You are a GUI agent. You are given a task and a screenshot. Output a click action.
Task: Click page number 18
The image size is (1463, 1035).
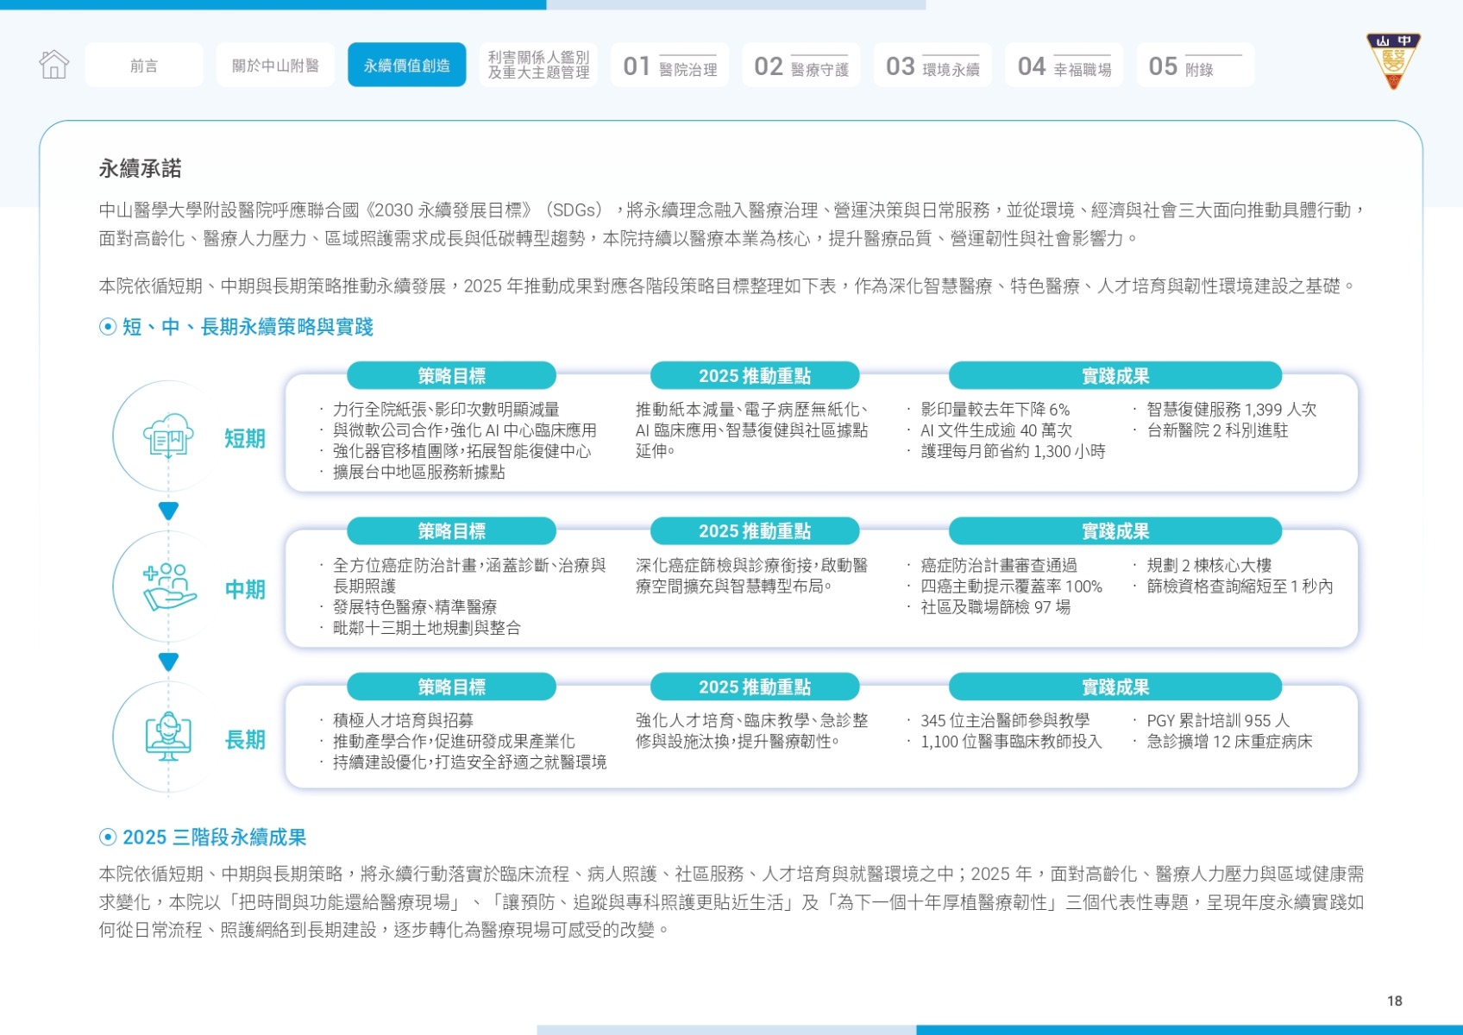click(x=1395, y=1000)
